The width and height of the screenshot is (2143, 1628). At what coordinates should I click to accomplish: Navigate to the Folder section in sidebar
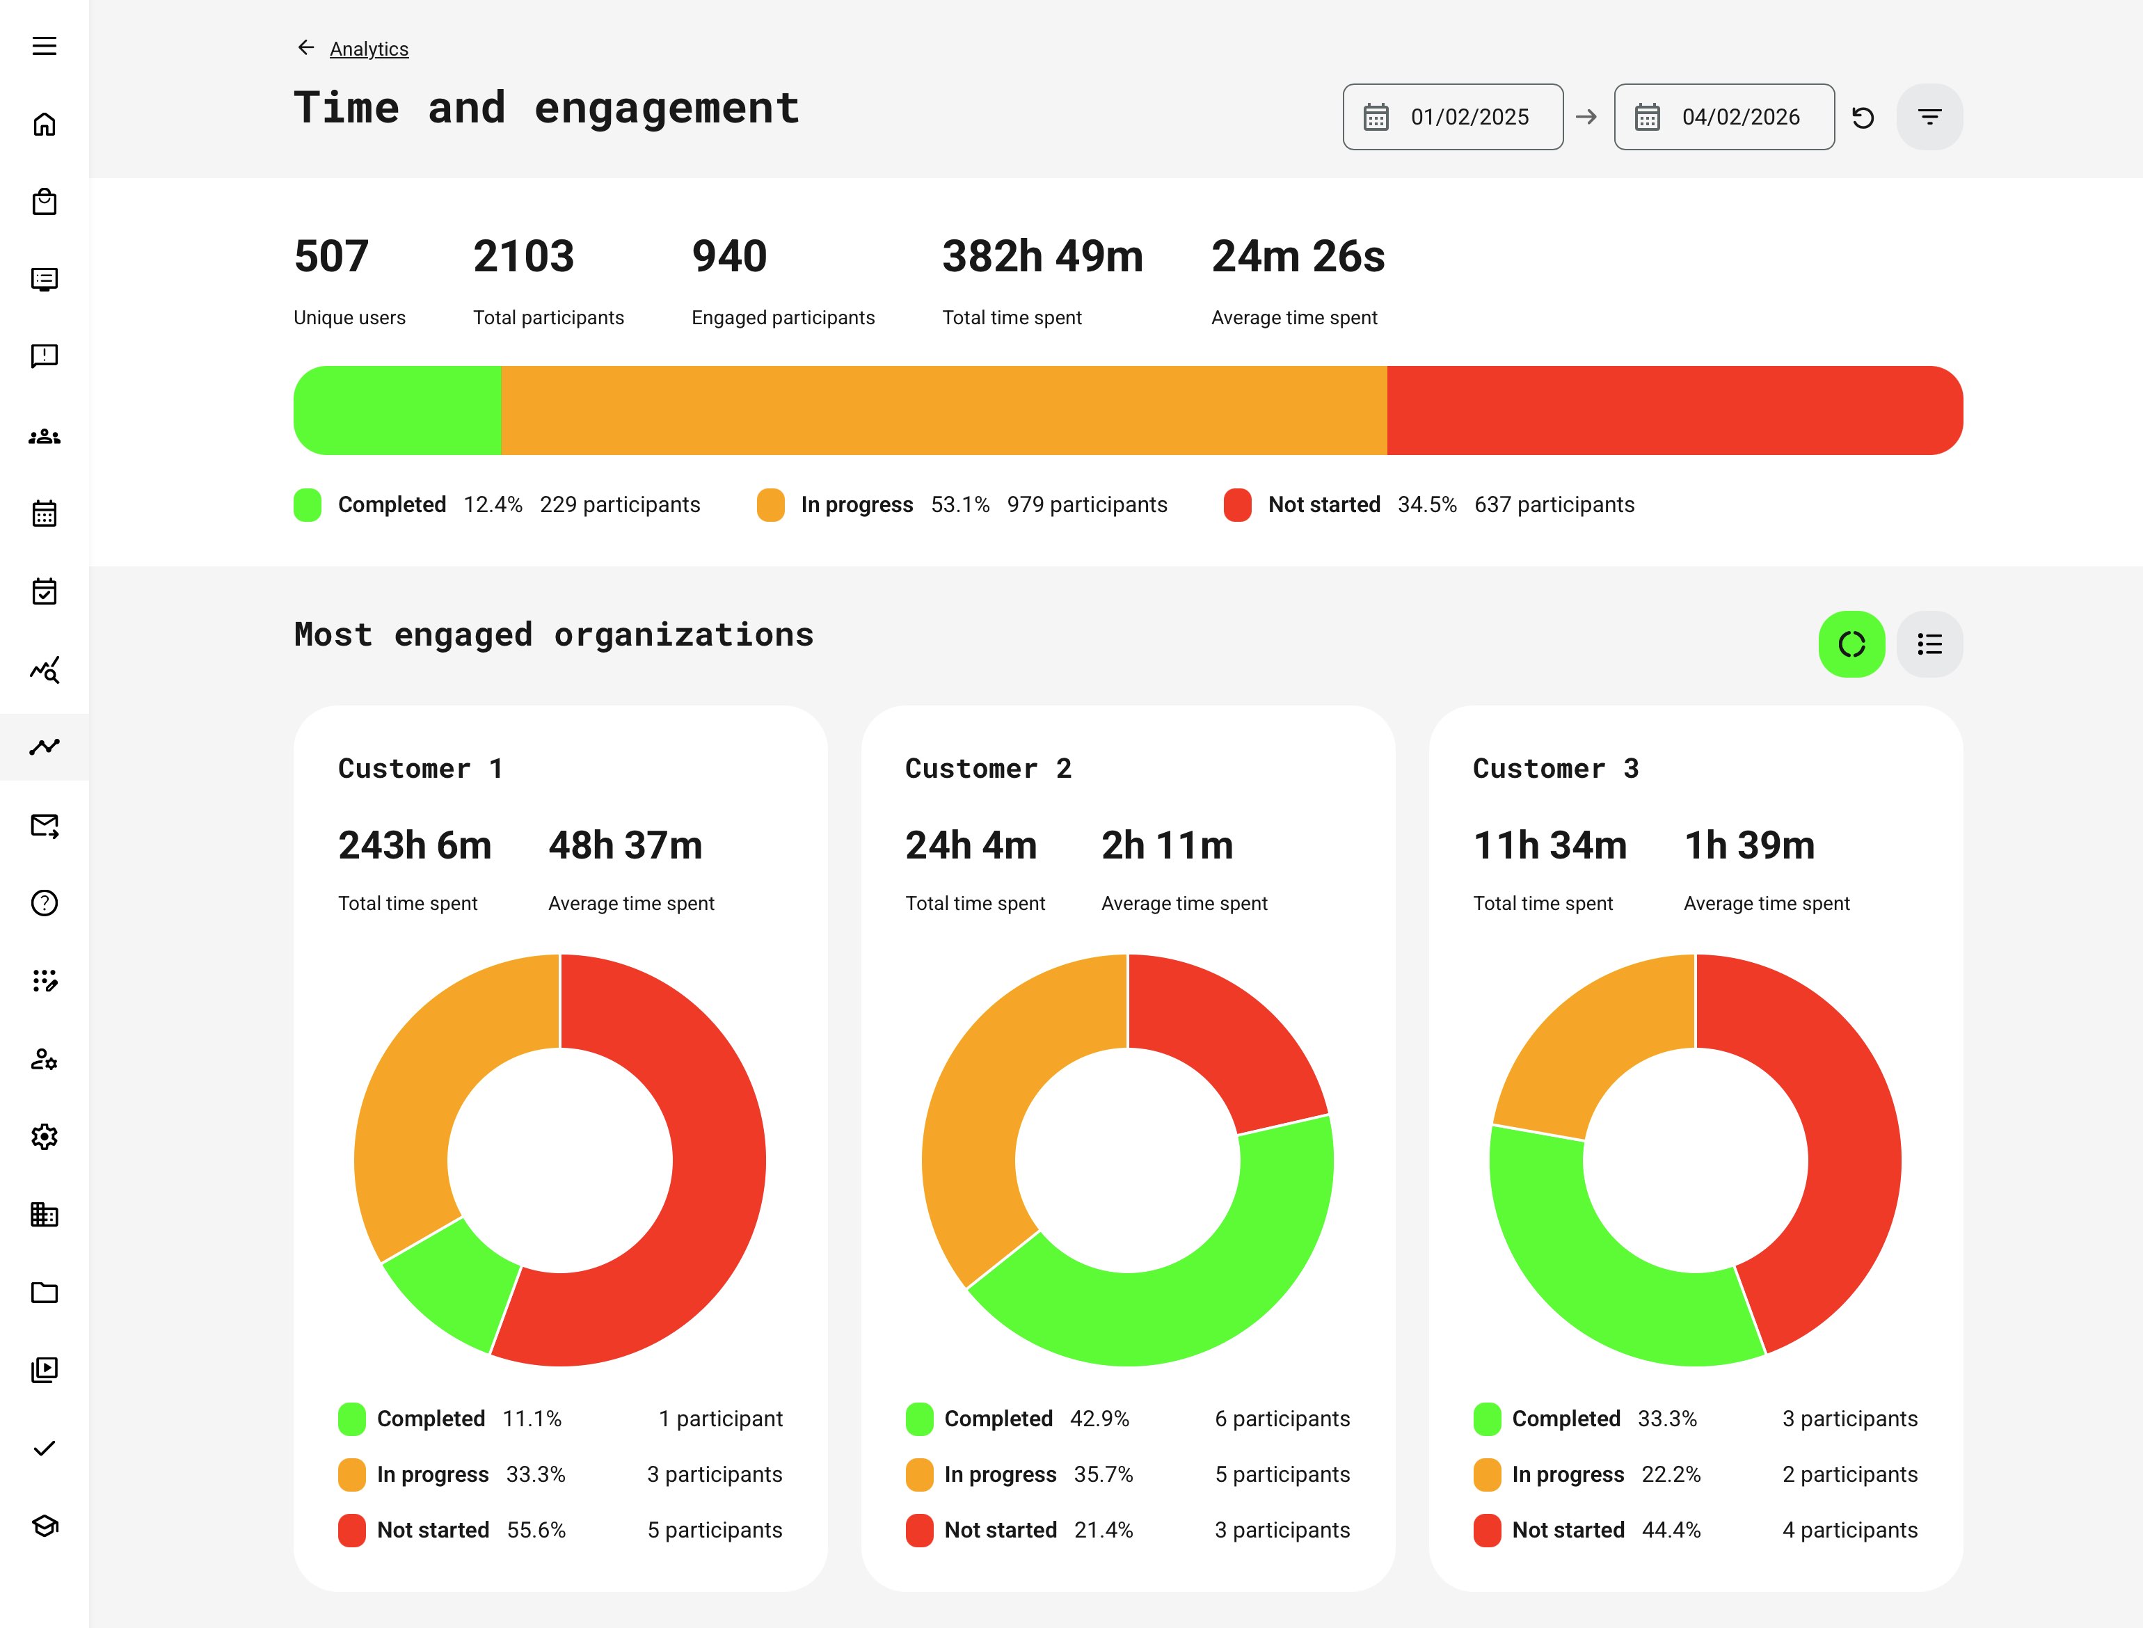pyautogui.click(x=45, y=1293)
